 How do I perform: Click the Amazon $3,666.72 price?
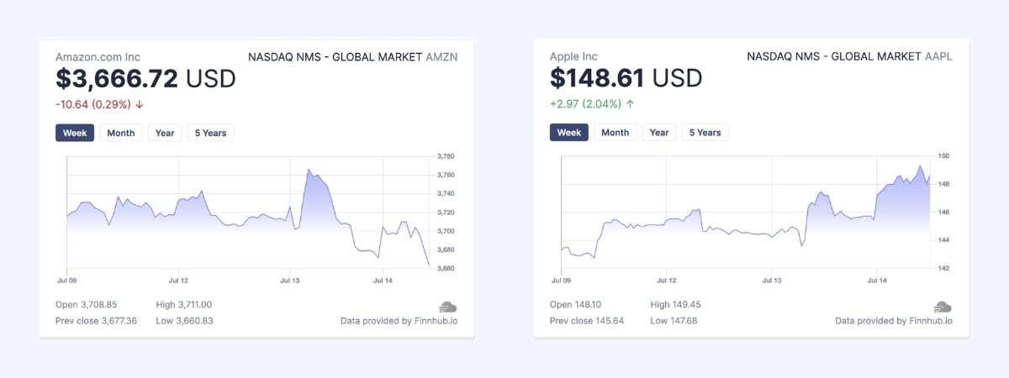pyautogui.click(x=117, y=79)
